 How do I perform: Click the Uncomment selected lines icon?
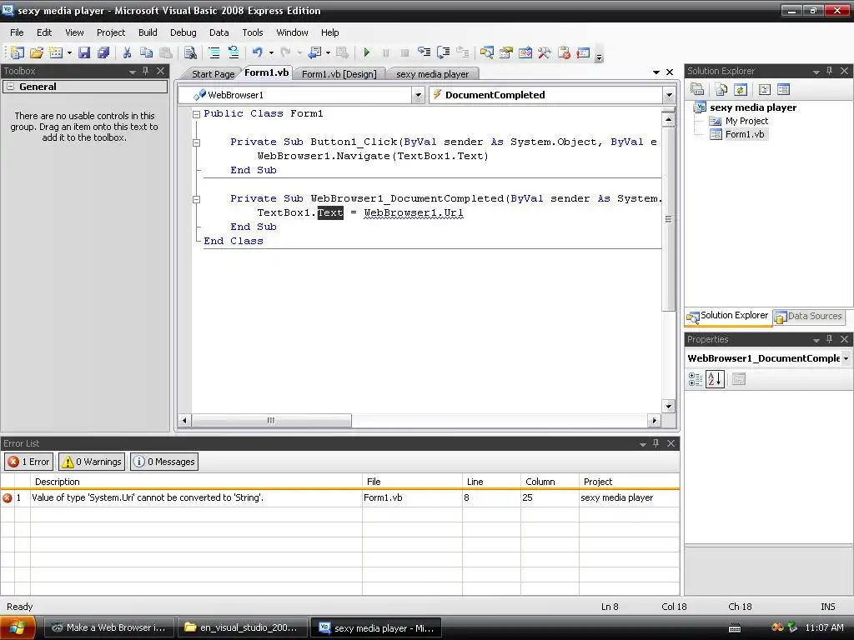tap(234, 52)
